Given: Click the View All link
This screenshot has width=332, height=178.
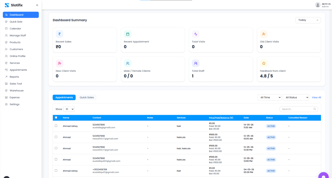Looking at the screenshot, I should 316,98.
